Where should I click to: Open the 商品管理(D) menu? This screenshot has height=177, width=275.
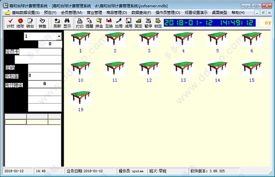coord(116,13)
